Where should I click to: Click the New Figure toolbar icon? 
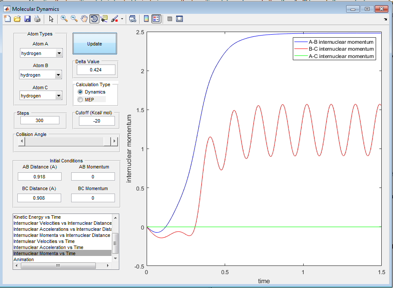pyautogui.click(x=7, y=19)
